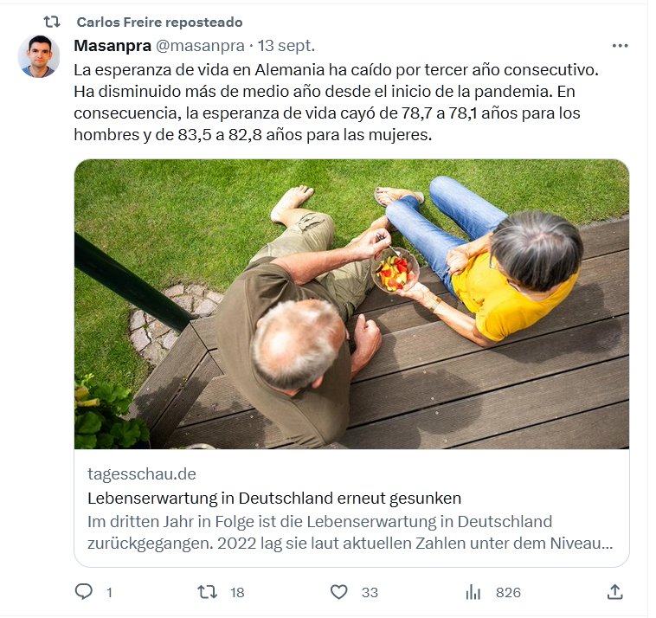Click the repost count 18

[237, 593]
